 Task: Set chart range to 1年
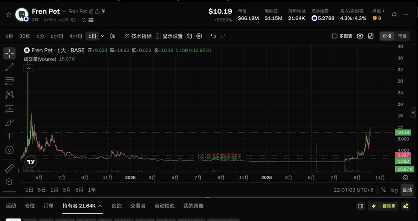click(x=91, y=190)
